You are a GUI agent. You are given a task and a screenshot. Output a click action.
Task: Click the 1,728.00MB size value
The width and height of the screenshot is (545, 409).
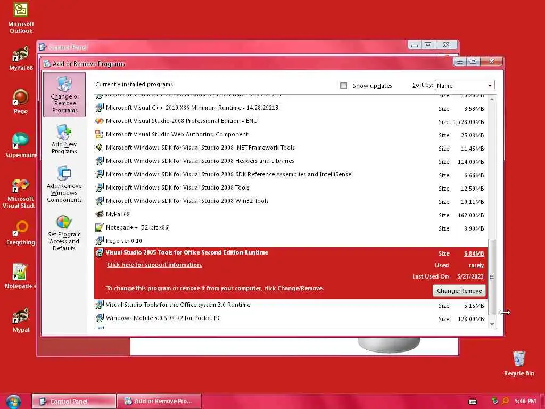(468, 122)
